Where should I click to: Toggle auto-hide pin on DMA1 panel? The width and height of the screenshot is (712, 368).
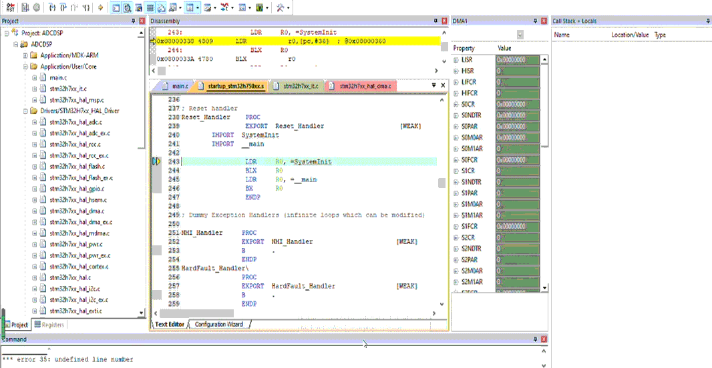pyautogui.click(x=536, y=21)
